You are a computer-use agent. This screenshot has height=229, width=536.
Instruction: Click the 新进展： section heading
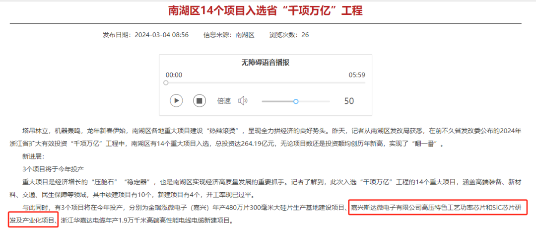pyautogui.click(x=33, y=156)
